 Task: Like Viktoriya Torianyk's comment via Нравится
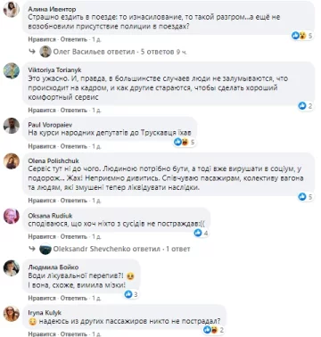[42, 111]
